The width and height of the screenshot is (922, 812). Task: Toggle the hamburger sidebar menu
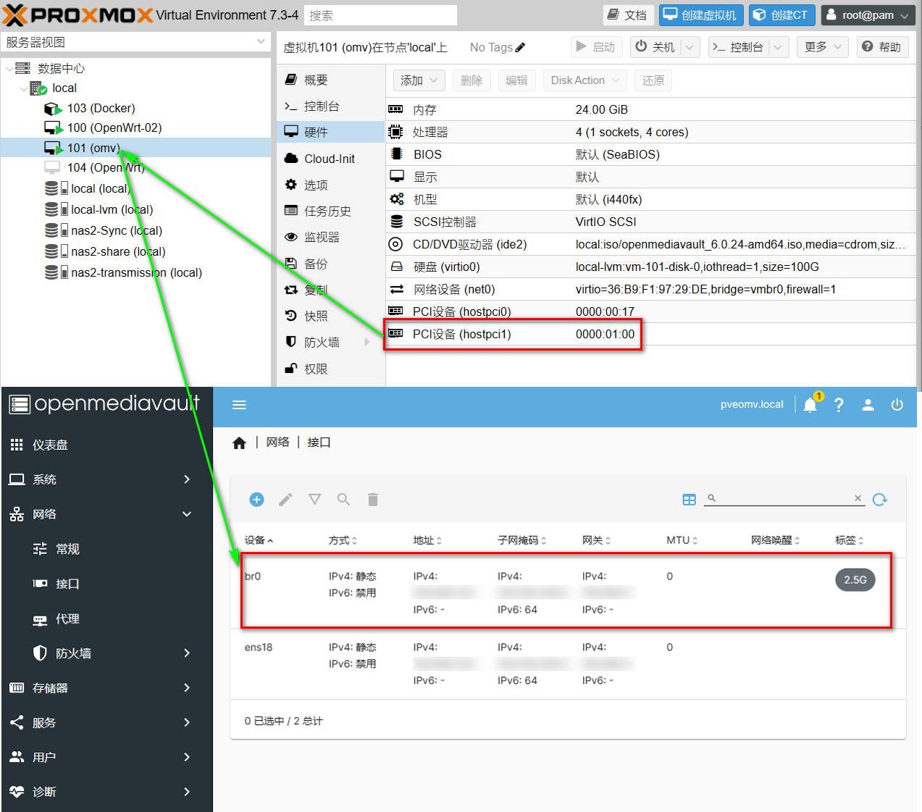coord(239,405)
